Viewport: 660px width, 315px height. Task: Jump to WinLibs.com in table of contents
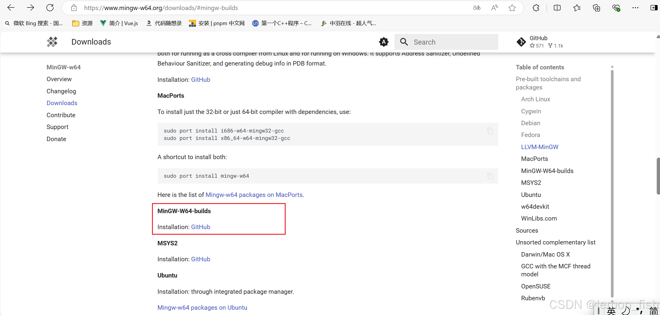point(539,218)
